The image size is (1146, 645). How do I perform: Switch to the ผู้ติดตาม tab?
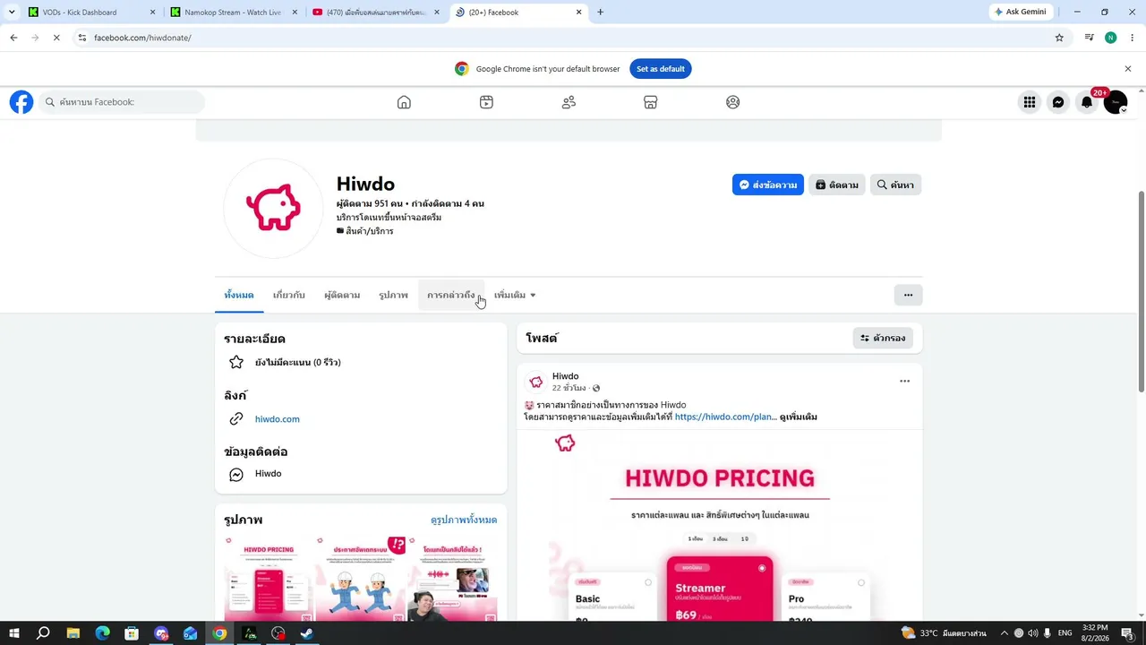(342, 295)
